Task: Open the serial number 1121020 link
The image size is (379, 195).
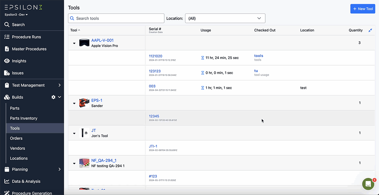Action: coord(155,56)
